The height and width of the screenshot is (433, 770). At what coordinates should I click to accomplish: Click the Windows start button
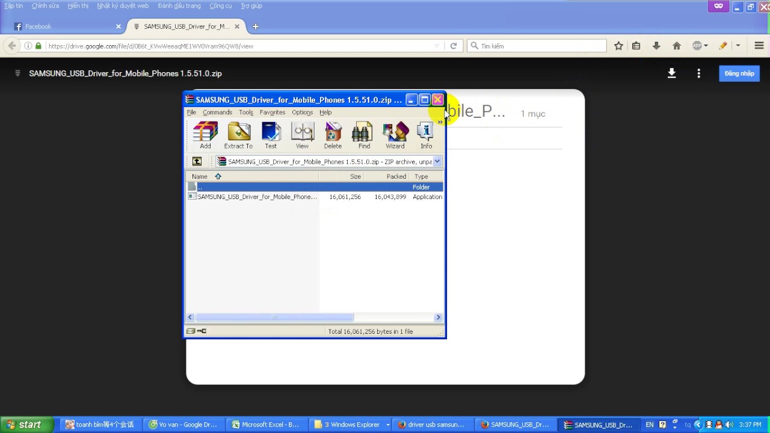27,425
